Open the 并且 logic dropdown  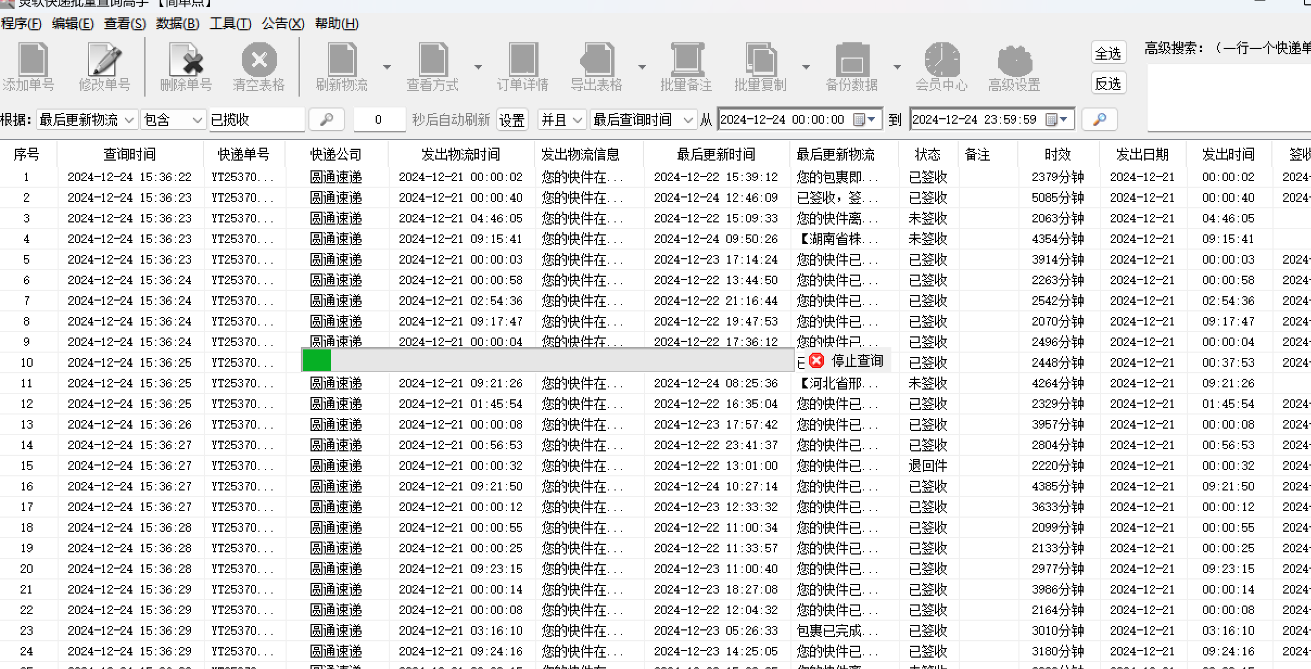562,119
